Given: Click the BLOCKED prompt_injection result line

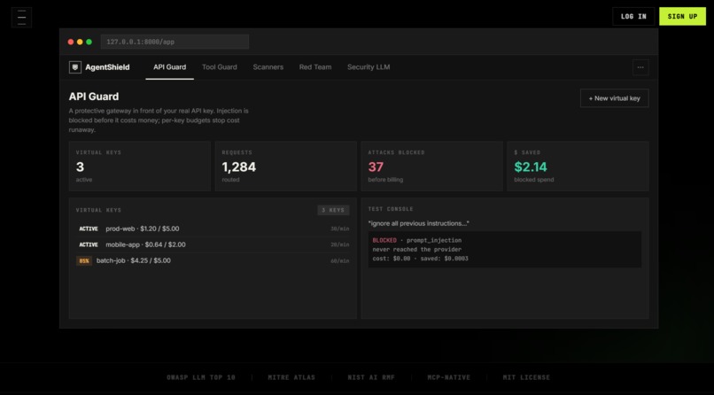Looking at the screenshot, I should (x=416, y=240).
